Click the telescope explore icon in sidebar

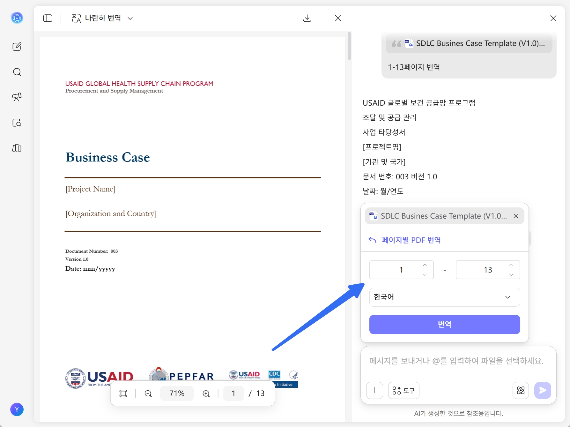(17, 97)
